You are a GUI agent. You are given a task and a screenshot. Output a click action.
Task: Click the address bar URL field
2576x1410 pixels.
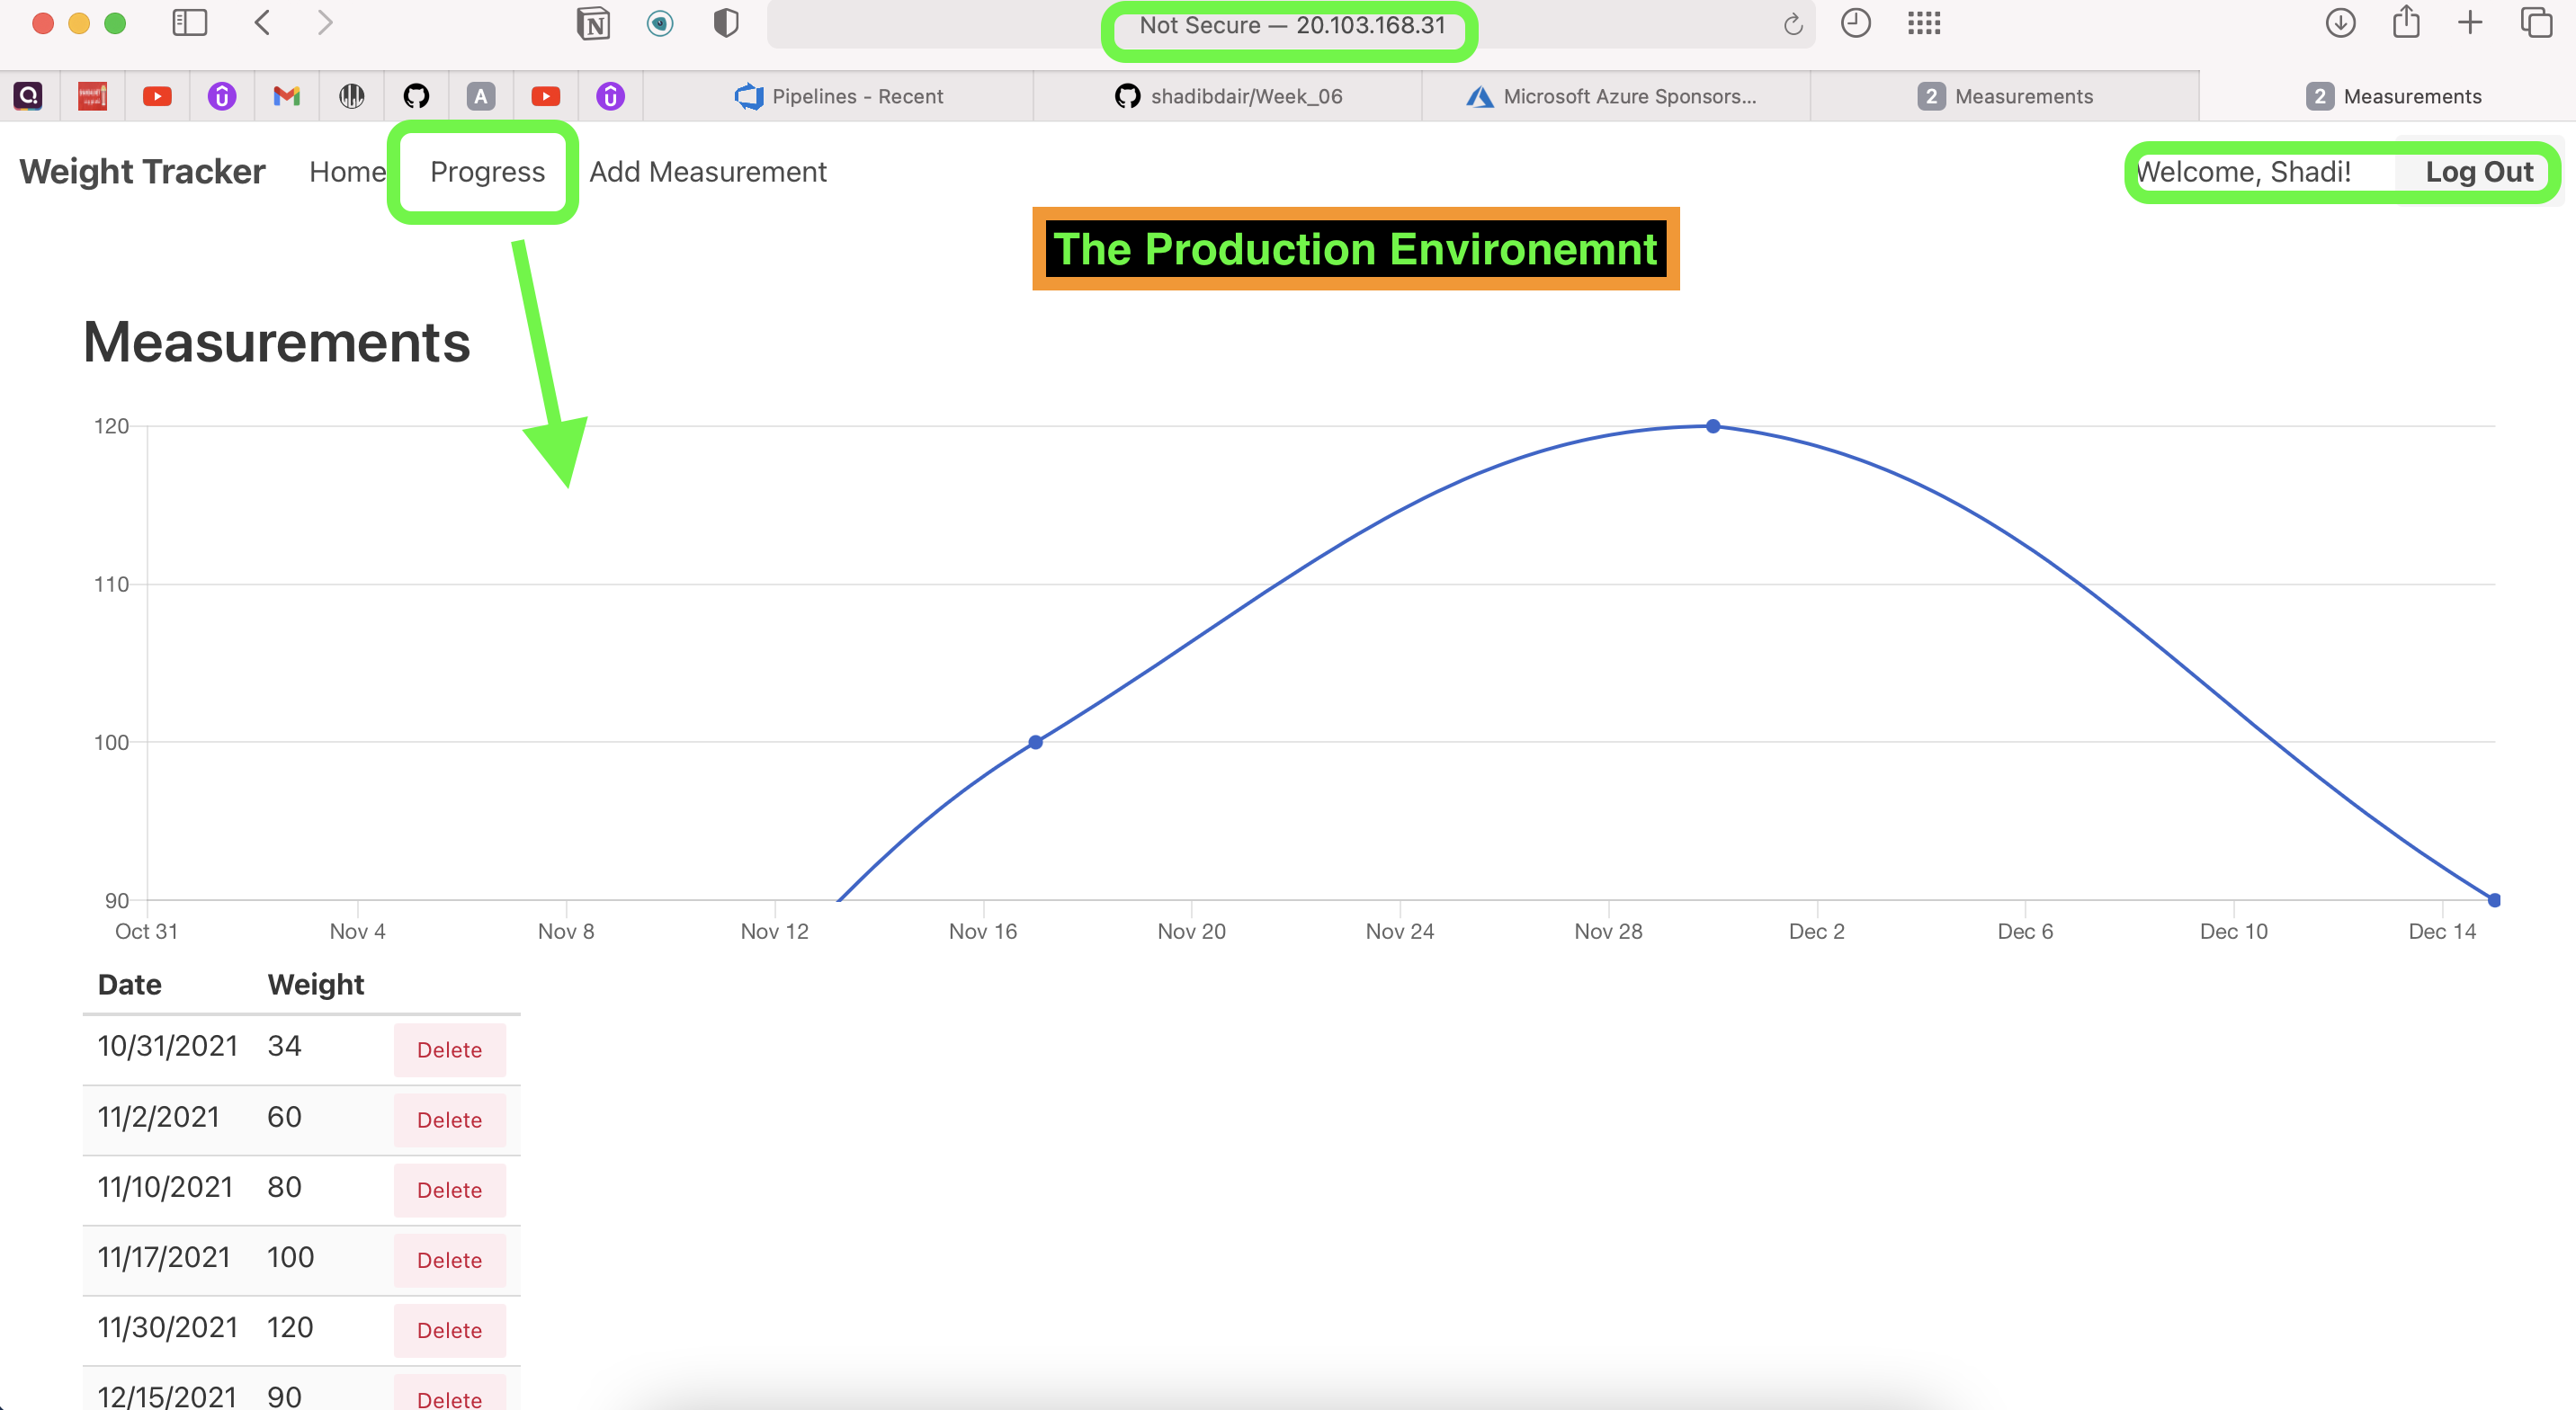[1290, 26]
